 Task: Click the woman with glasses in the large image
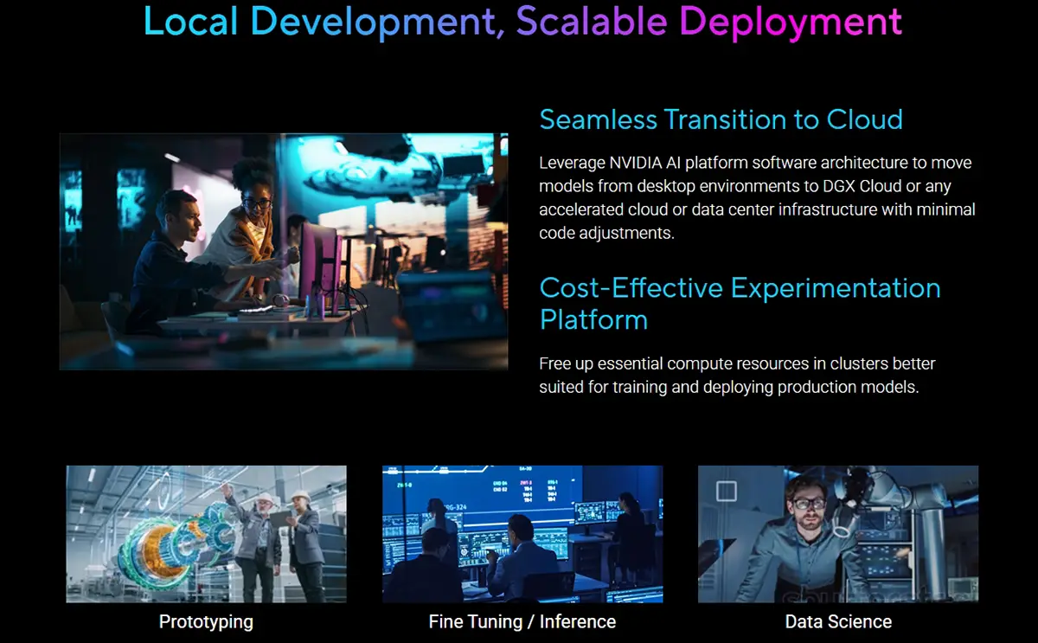tap(247, 225)
